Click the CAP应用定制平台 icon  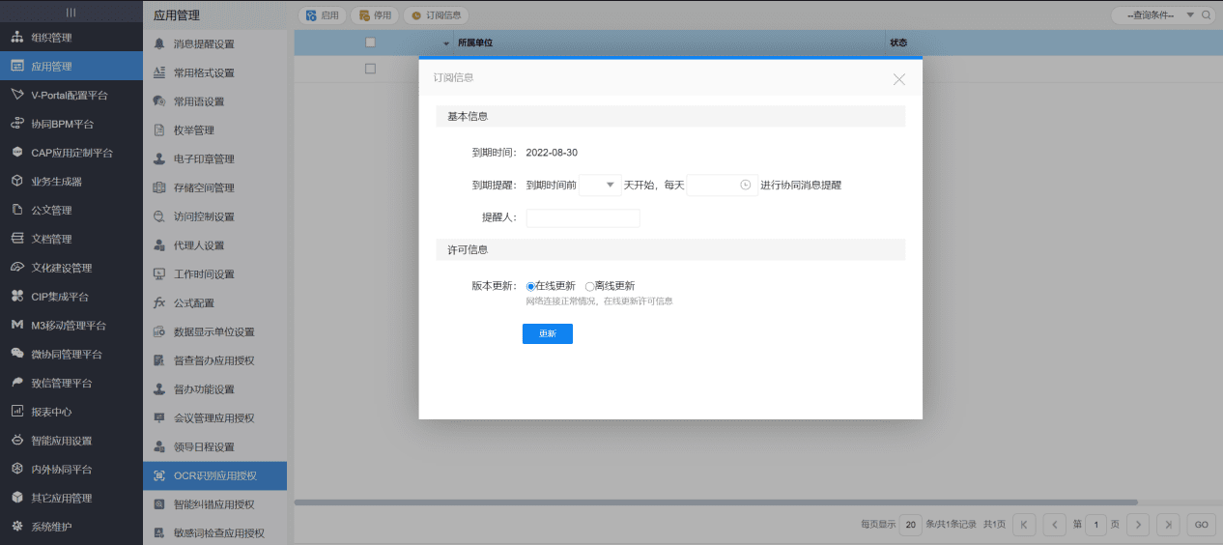click(16, 153)
